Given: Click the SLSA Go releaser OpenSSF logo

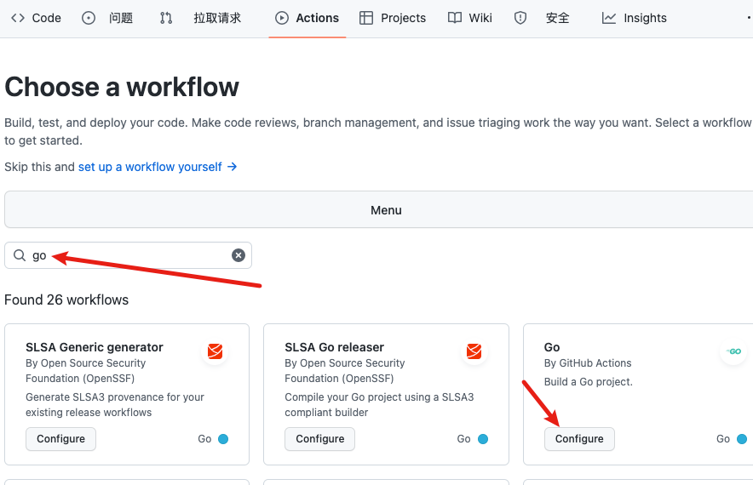Looking at the screenshot, I should pyautogui.click(x=474, y=351).
